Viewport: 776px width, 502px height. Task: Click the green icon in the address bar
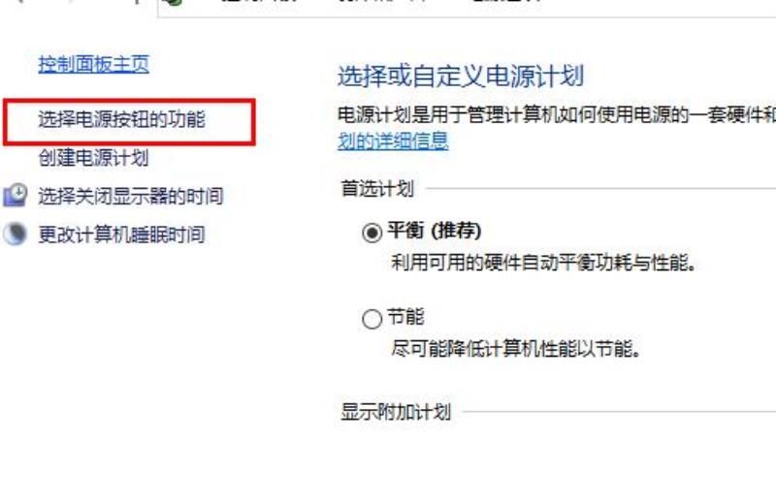[175, 2]
